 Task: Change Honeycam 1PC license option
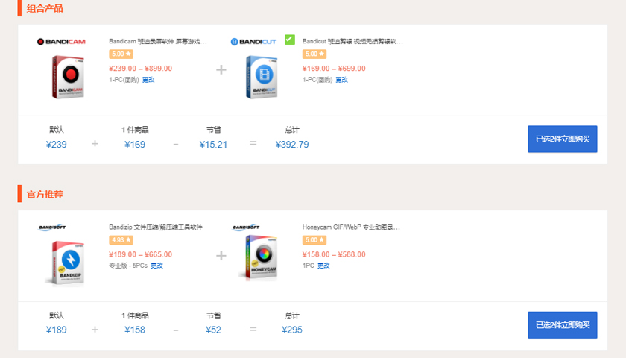(x=323, y=266)
